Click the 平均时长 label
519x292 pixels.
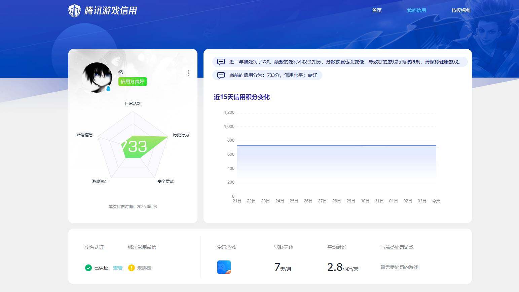coord(337,247)
